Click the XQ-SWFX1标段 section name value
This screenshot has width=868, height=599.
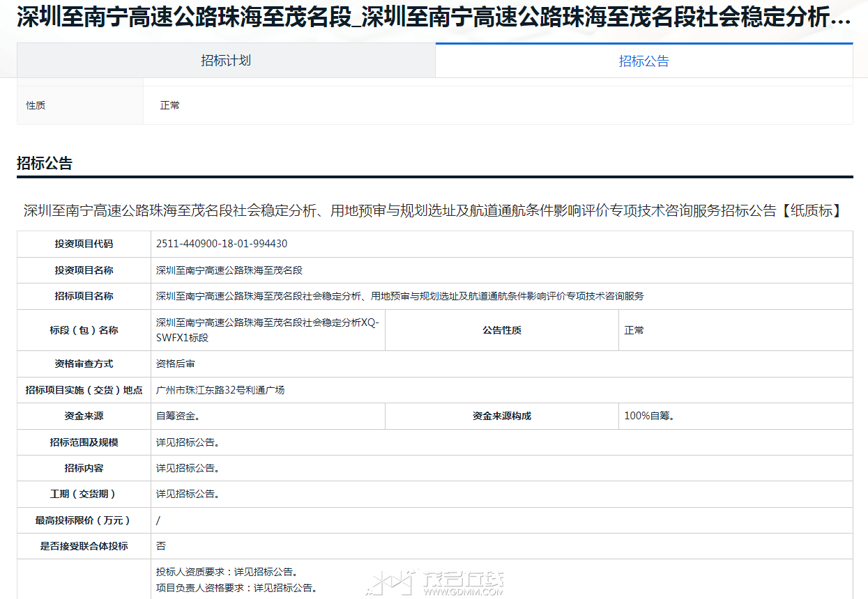267,330
